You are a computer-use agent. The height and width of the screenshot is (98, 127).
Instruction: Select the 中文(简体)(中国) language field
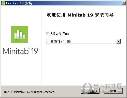pos(83,41)
